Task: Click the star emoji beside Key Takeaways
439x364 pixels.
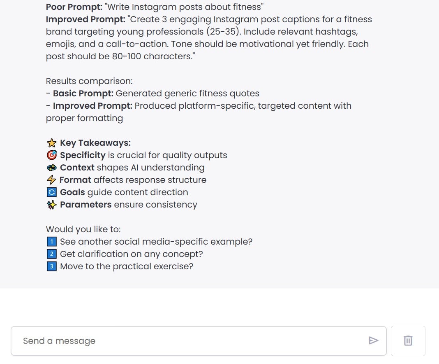Action: [x=51, y=143]
